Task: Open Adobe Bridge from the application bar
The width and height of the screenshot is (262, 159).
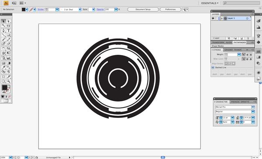Action: click(x=14, y=3)
